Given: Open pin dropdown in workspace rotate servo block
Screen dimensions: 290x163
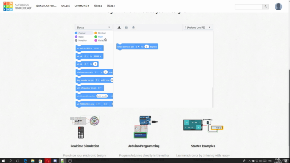Looking at the screenshot, I should (x=137, y=47).
